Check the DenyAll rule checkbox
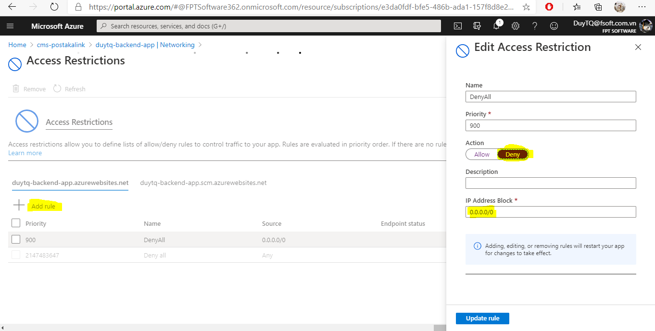655x331 pixels. pyautogui.click(x=16, y=239)
